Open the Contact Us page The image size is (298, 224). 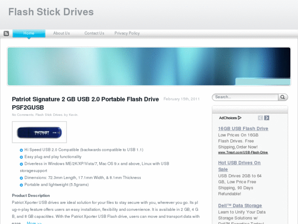(94, 33)
